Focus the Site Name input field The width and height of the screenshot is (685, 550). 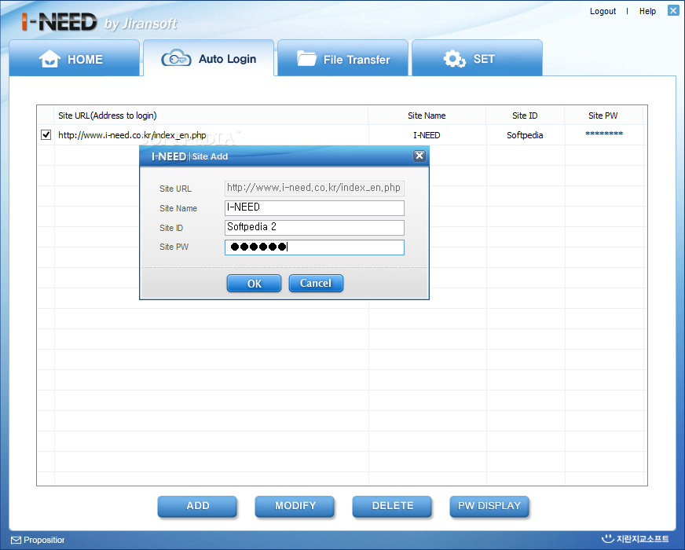point(314,208)
